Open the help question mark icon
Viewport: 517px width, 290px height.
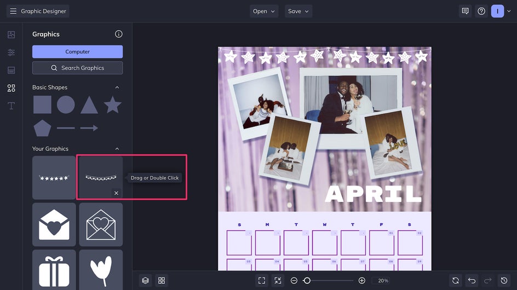click(481, 11)
